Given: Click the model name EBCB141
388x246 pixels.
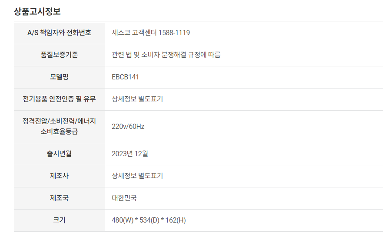Looking at the screenshot, I should coord(125,77).
